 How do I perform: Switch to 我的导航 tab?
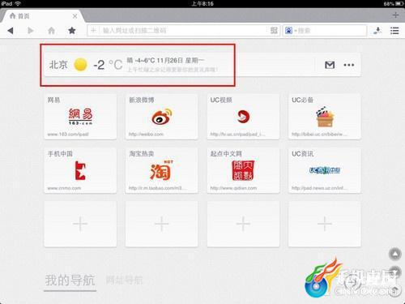coord(70,280)
